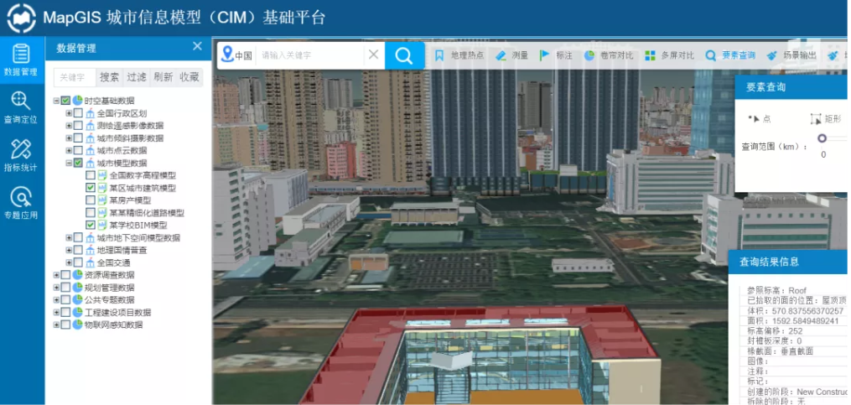
Task: Select the 测量 measurement tool
Action: point(511,56)
